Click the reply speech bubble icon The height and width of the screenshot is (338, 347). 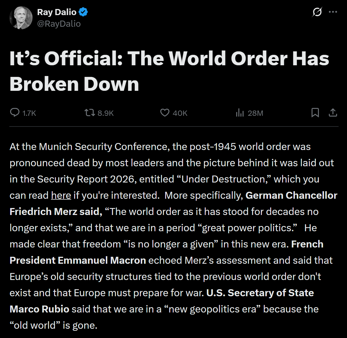[15, 113]
